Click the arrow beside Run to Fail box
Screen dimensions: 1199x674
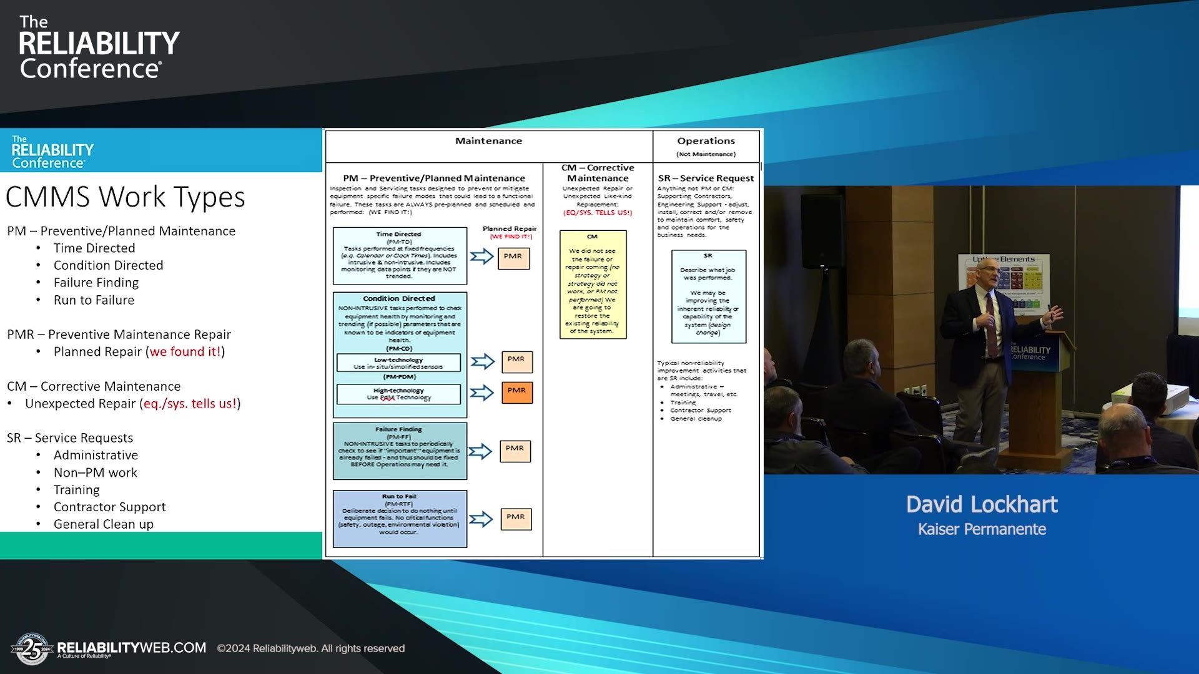[480, 519]
